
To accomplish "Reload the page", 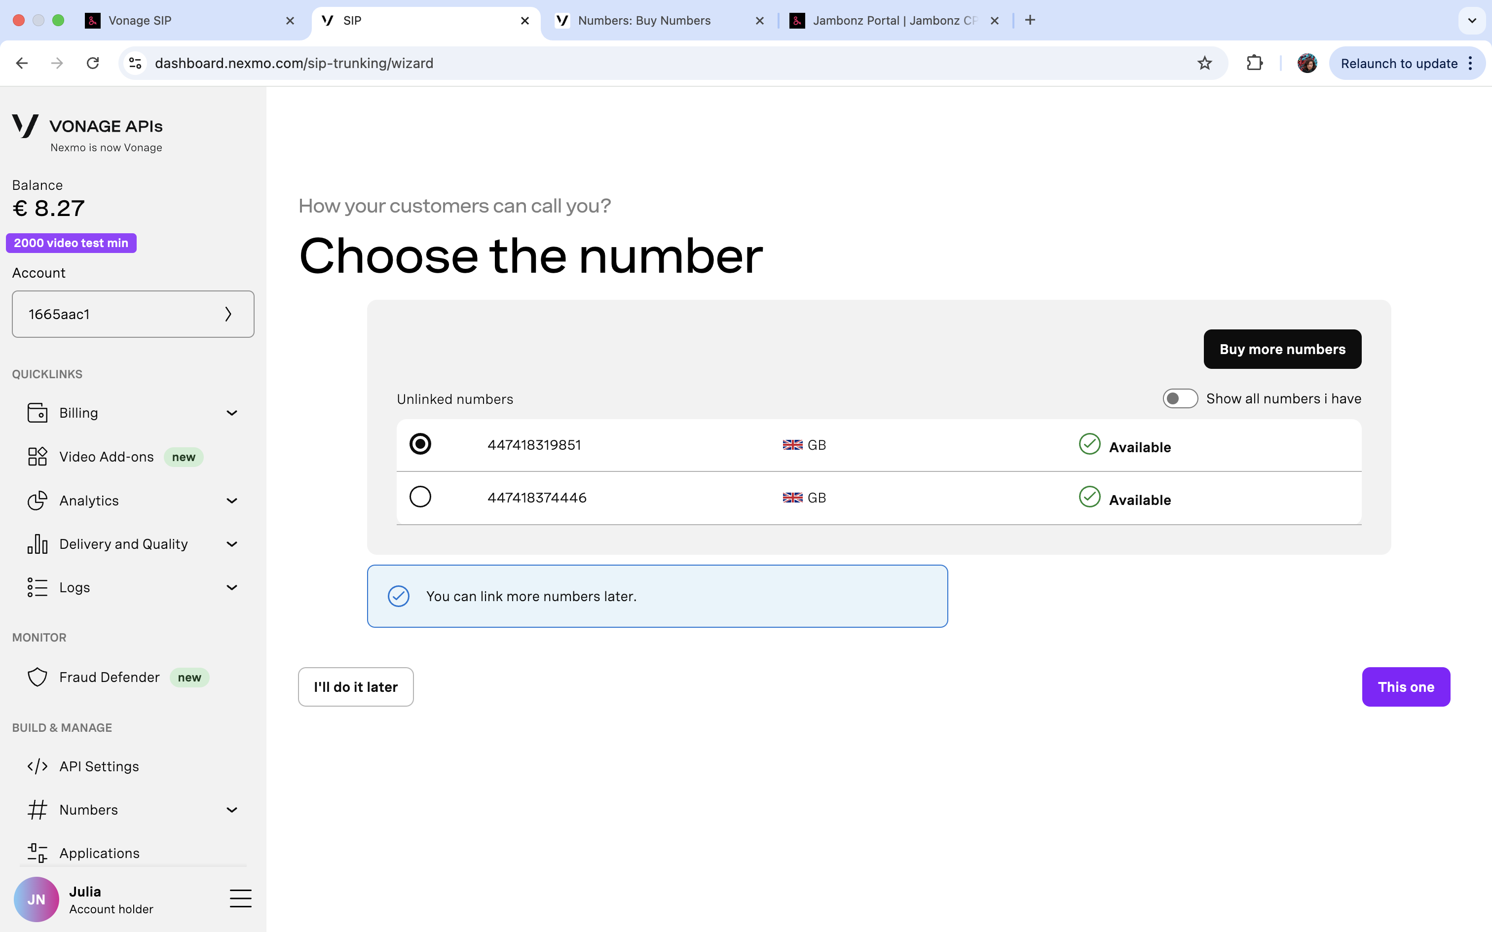I will (92, 63).
